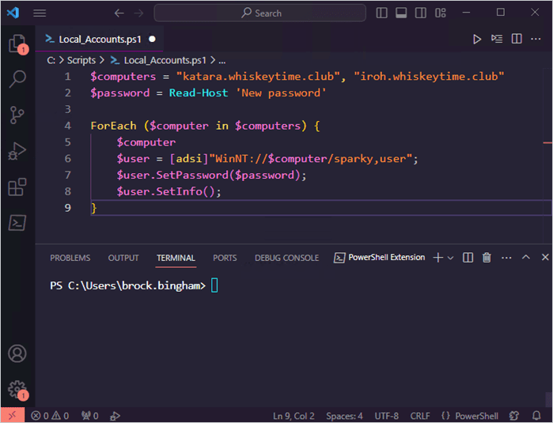Select PowerShell Extension terminal label

click(x=379, y=258)
